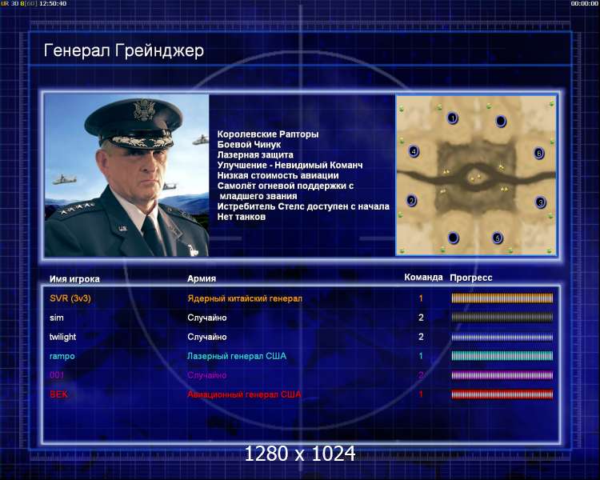Click team number 2 in twilight row
This screenshot has height=480, width=600.
(x=421, y=337)
